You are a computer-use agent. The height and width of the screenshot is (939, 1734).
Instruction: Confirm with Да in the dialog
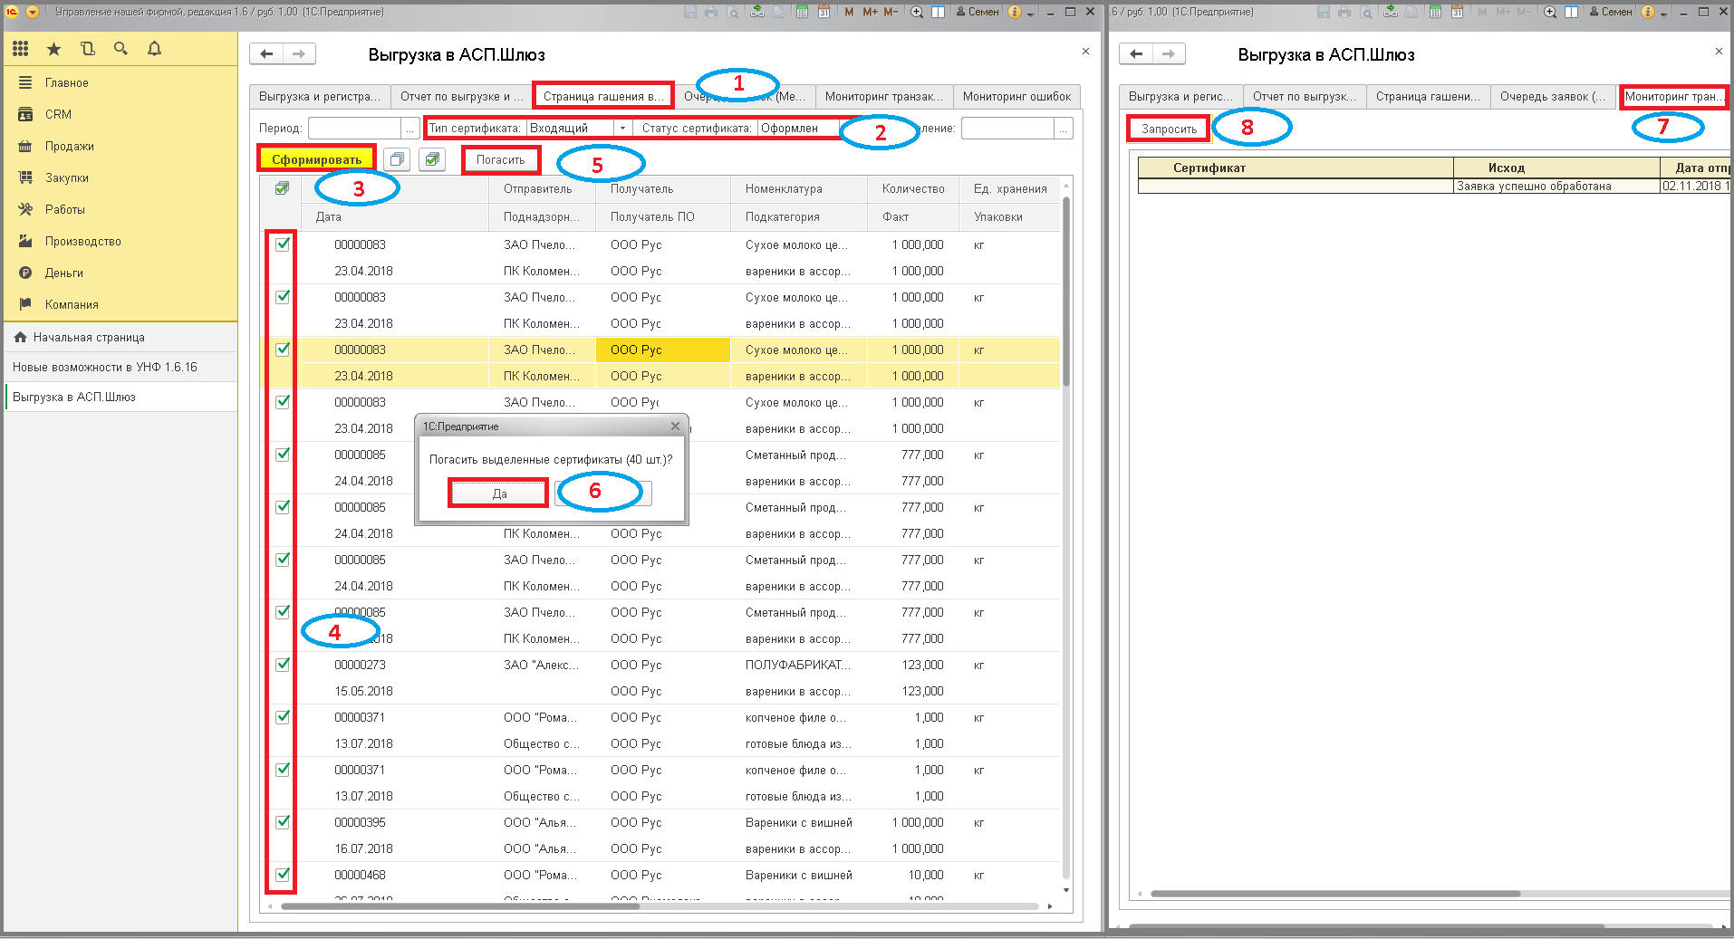[499, 493]
